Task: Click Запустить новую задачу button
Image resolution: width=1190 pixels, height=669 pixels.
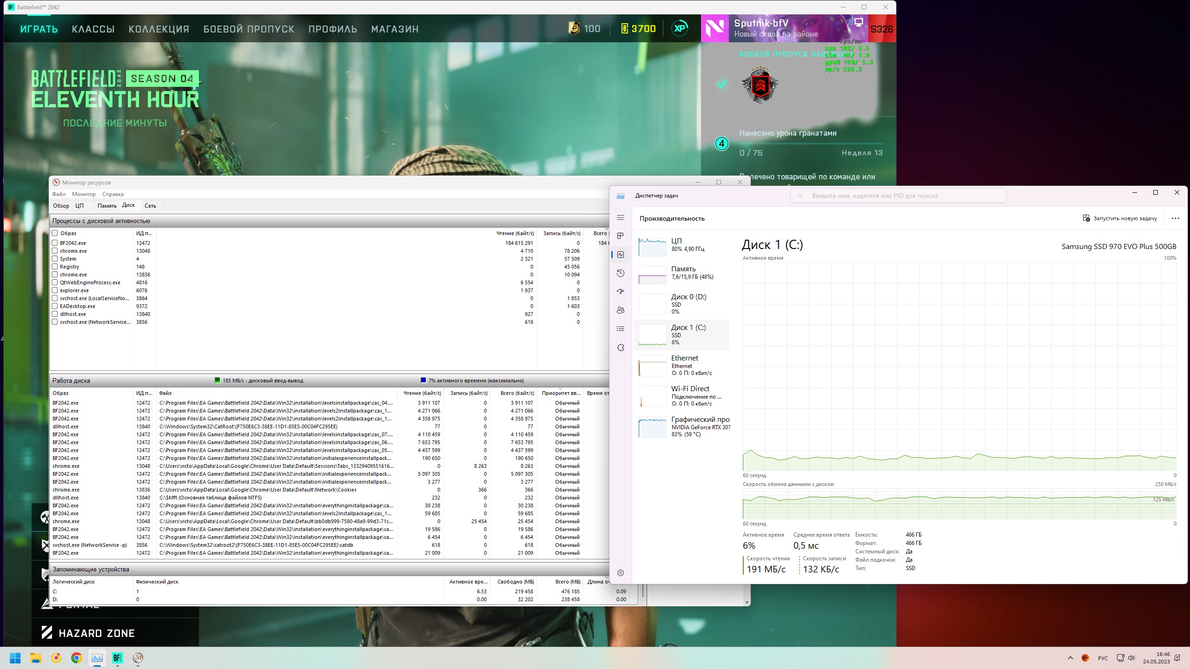Action: coord(1120,218)
